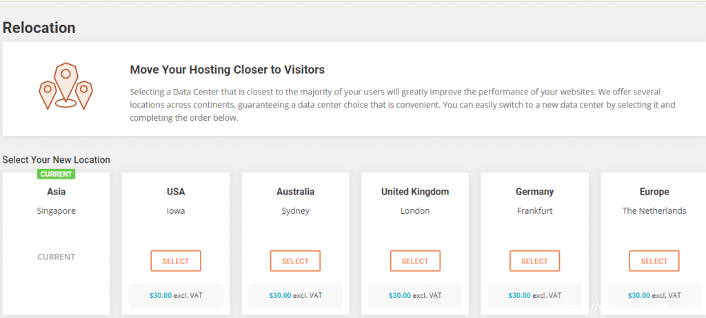Click the $30.00 price under USA
Screen dimensions: 706x318
(161, 295)
